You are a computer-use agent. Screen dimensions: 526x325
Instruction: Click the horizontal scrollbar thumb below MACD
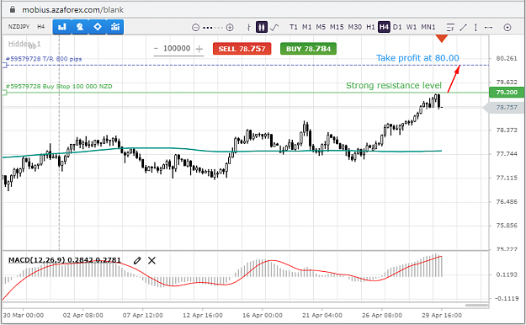coord(476,305)
